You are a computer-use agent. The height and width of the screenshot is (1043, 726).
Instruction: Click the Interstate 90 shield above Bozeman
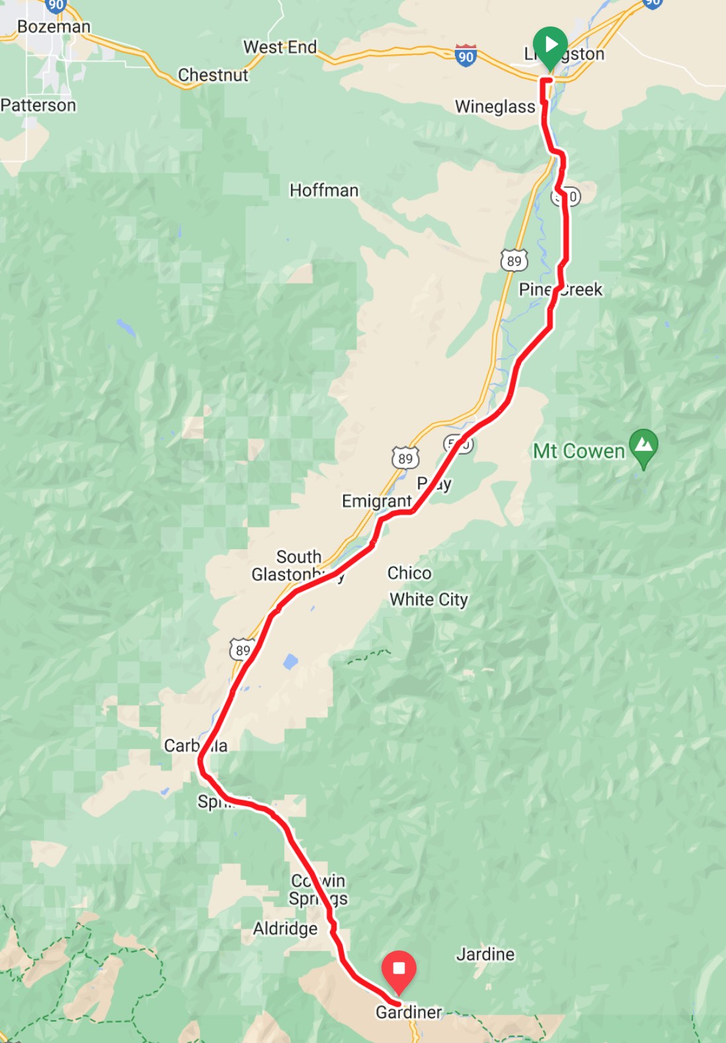(56, 5)
